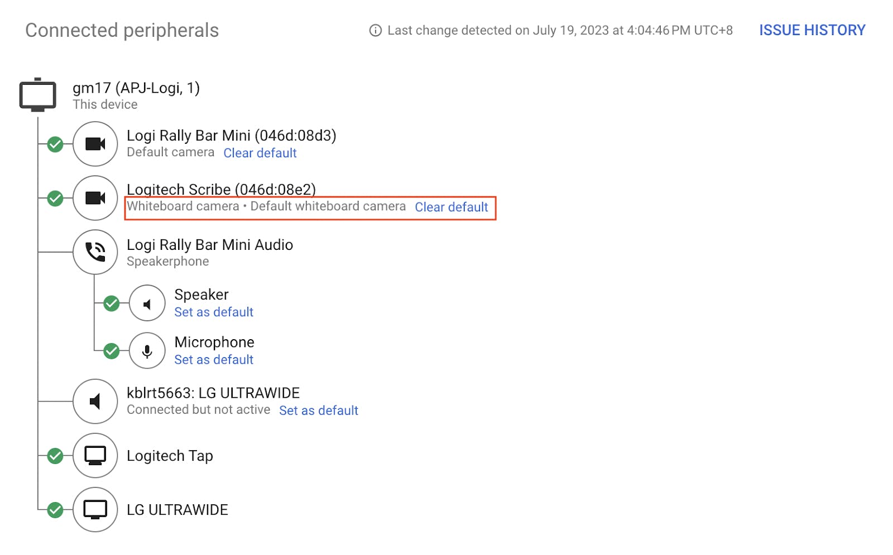Clear default for Logitech Scribe whiteboard camera
Screen dimensions: 893x555
pos(452,207)
